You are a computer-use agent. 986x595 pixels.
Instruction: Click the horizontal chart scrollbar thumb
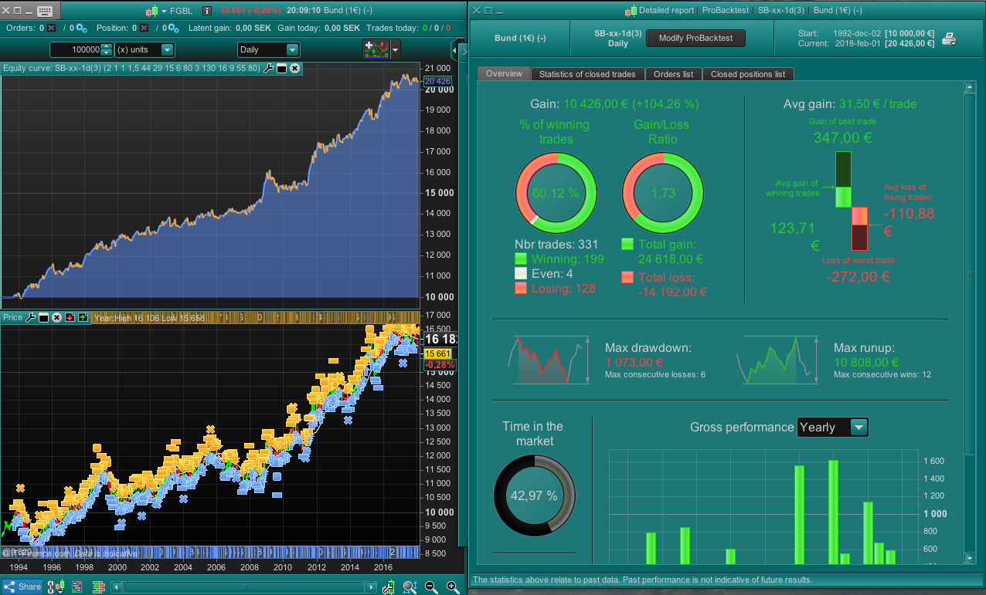[x=244, y=587]
